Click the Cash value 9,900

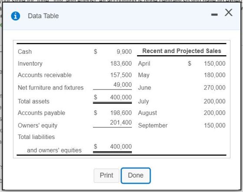tap(124, 52)
